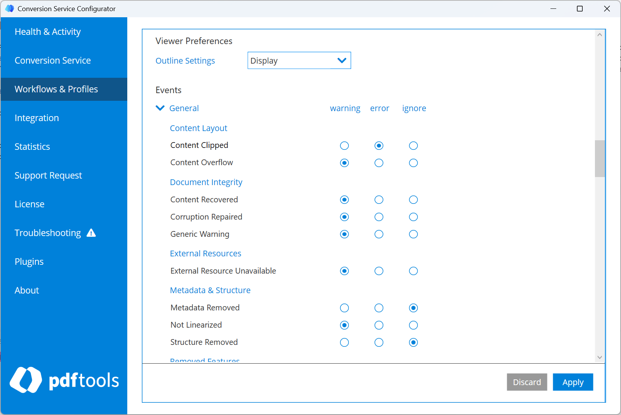Viewport: 621px width, 415px height.
Task: Click the pdftools logo
Action: 64,380
